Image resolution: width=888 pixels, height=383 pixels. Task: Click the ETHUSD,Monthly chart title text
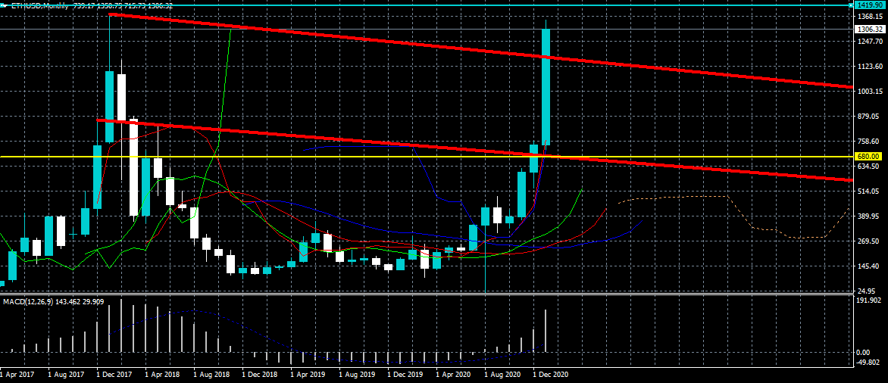tap(41, 5)
